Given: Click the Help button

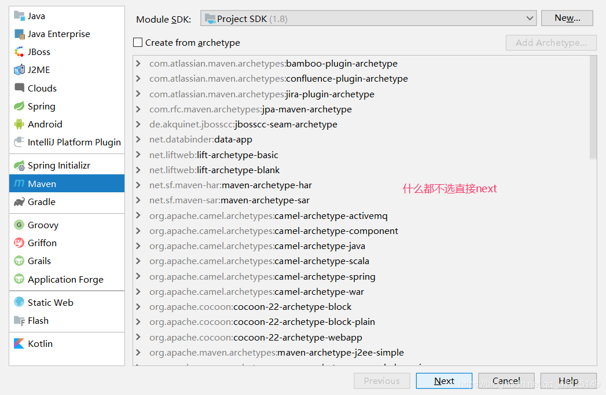Looking at the screenshot, I should (x=568, y=381).
